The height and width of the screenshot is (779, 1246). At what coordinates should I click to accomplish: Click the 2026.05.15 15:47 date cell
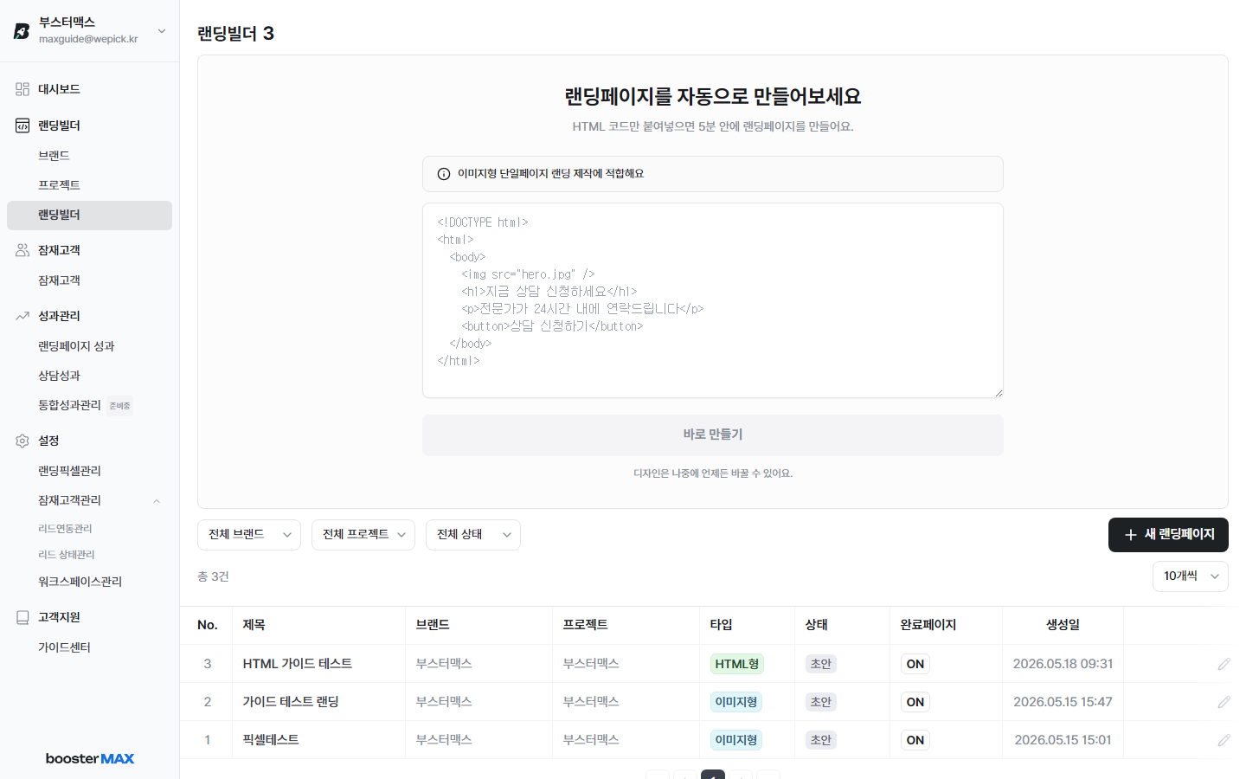1063,702
